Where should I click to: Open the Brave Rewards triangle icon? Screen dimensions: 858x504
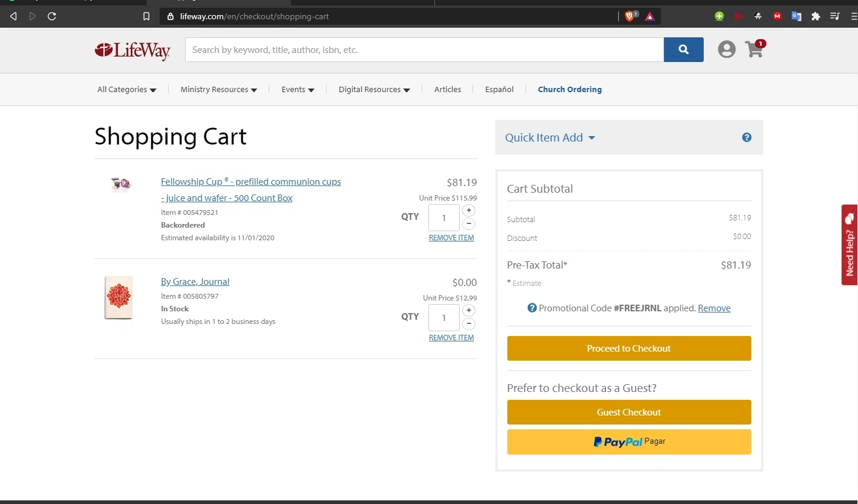[x=650, y=16]
